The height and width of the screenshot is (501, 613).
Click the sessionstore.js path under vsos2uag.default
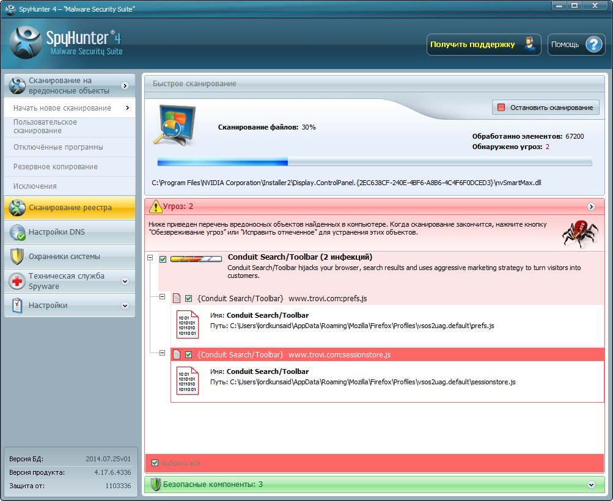373,382
